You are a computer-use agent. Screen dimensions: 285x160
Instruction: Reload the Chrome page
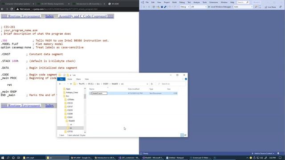12,9
